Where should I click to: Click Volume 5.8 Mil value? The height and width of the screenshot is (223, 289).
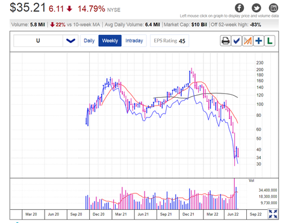[28, 25]
